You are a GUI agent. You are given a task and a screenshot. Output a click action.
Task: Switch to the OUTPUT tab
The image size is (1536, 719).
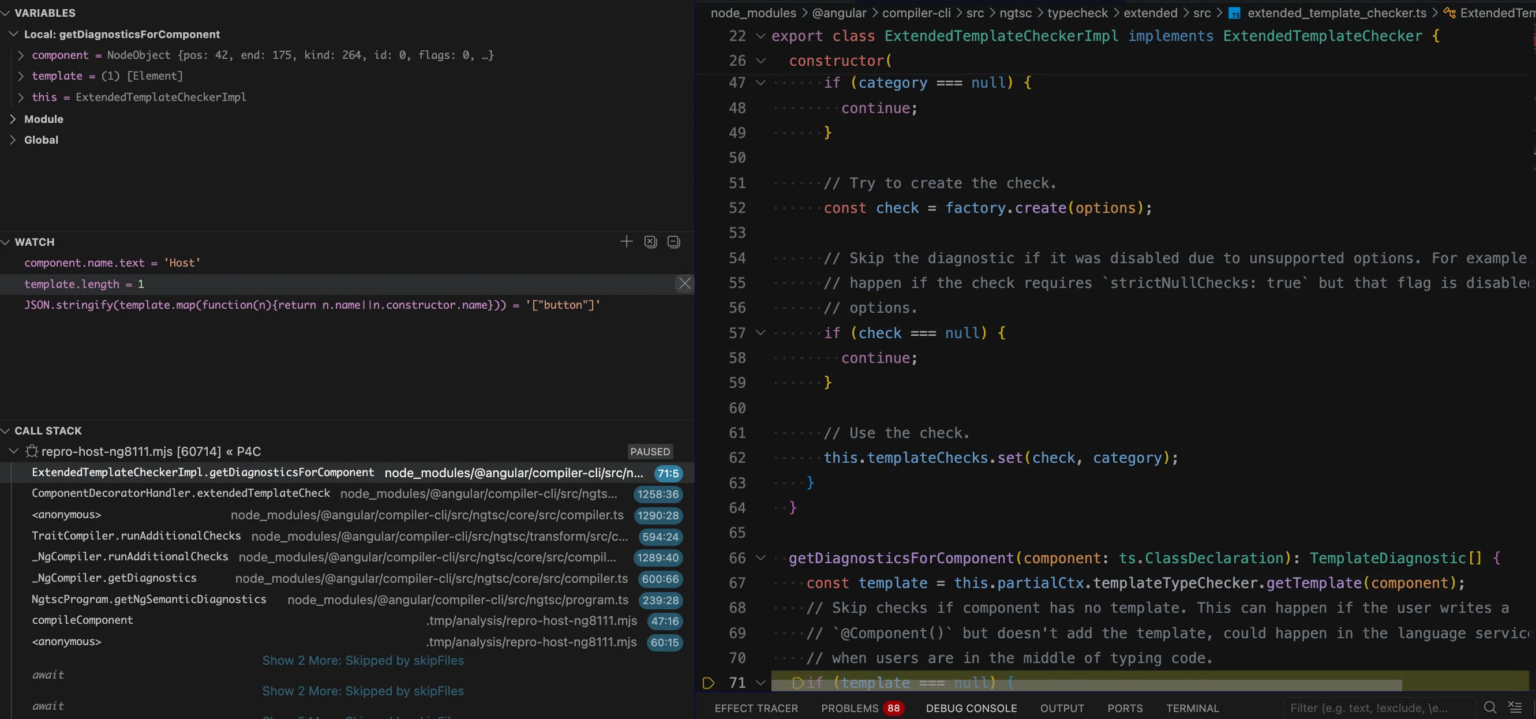[1062, 708]
